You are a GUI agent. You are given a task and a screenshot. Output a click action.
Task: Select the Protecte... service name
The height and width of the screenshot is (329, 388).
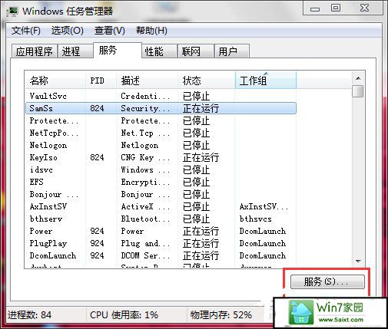[54, 120]
